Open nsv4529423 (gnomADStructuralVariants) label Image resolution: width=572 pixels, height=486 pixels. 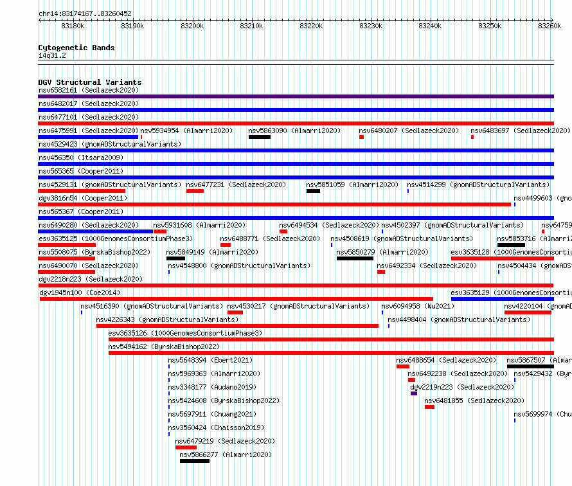110,144
